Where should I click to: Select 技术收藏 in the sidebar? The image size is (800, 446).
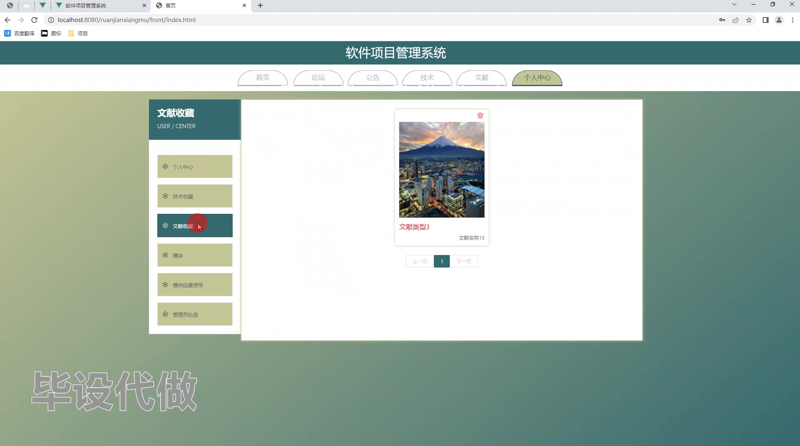(195, 196)
